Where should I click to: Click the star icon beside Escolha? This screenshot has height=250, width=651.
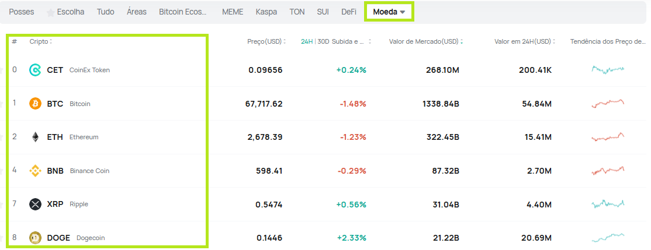pyautogui.click(x=51, y=12)
